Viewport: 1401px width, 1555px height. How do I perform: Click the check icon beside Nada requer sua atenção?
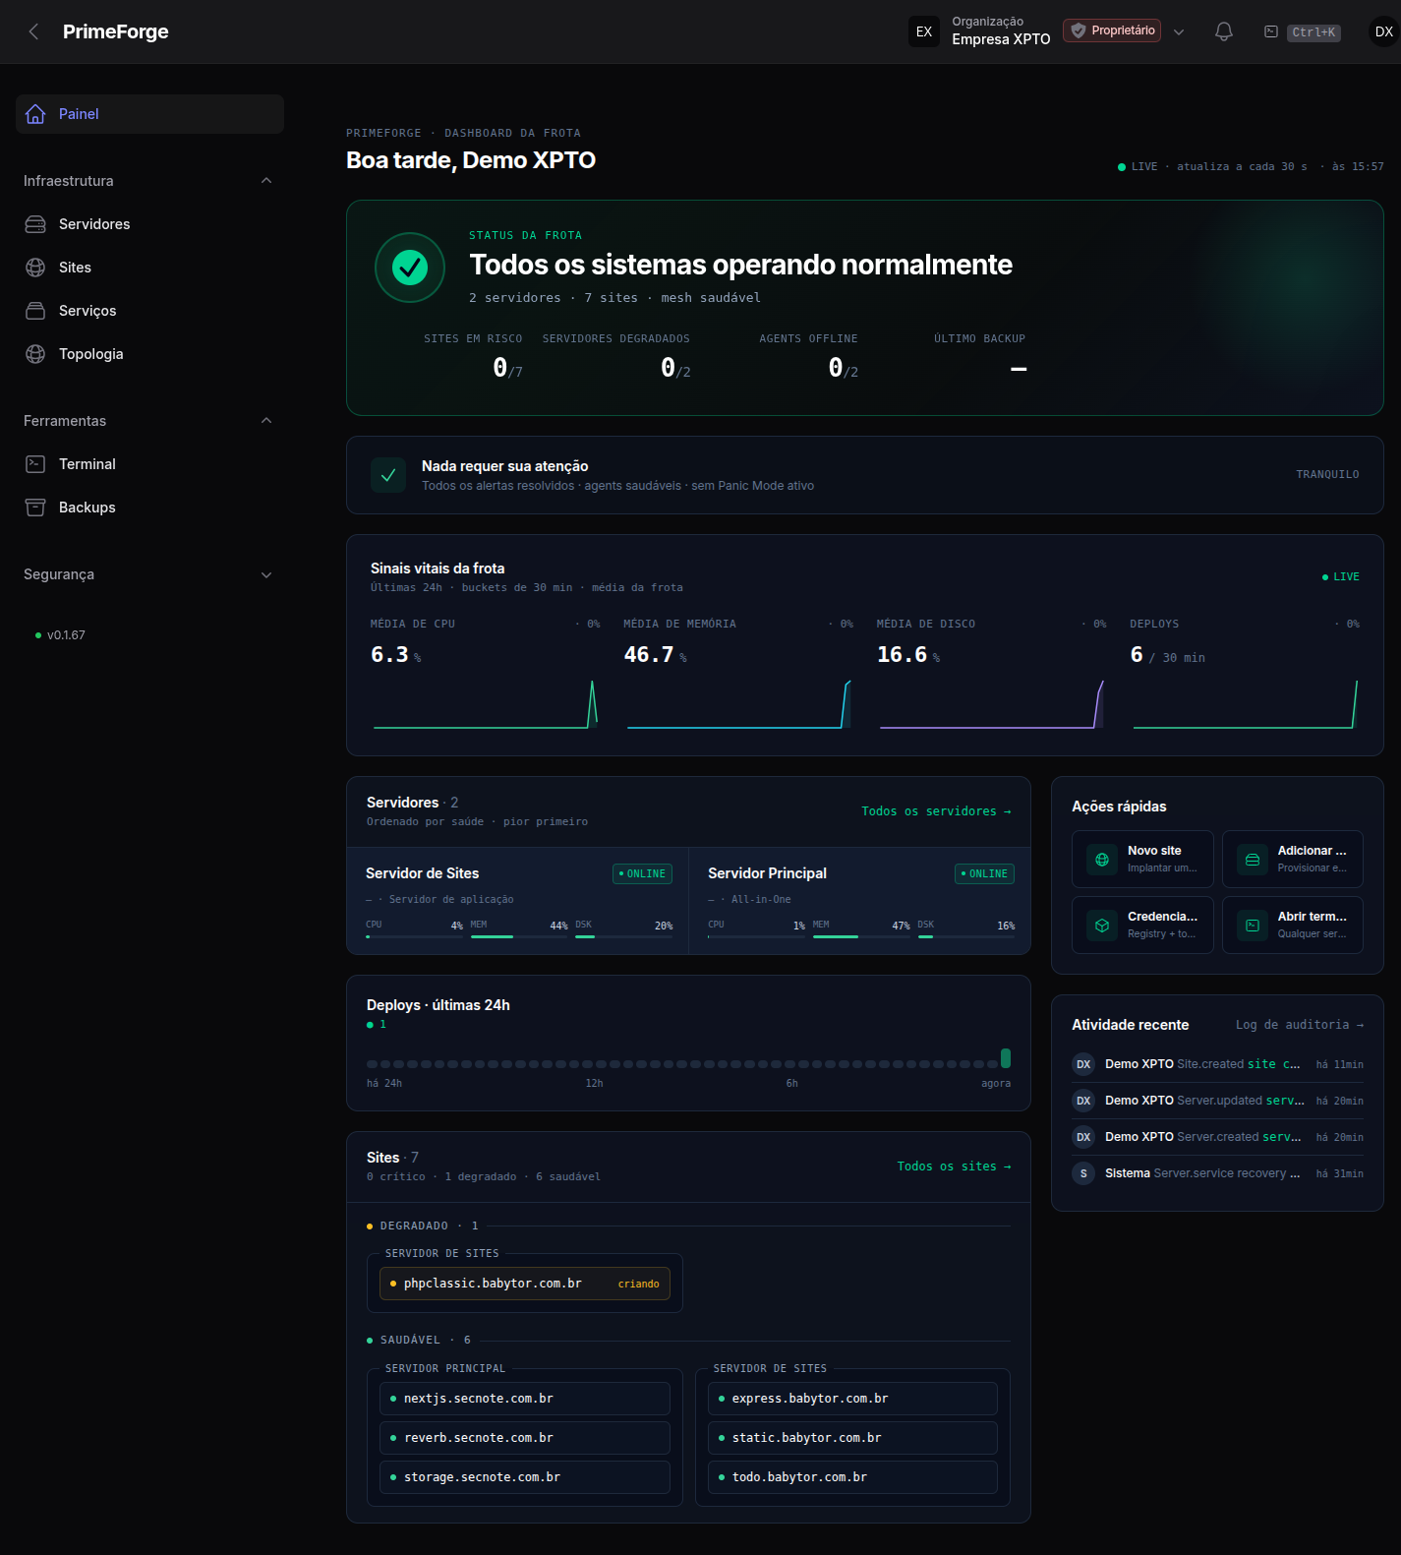click(x=388, y=475)
